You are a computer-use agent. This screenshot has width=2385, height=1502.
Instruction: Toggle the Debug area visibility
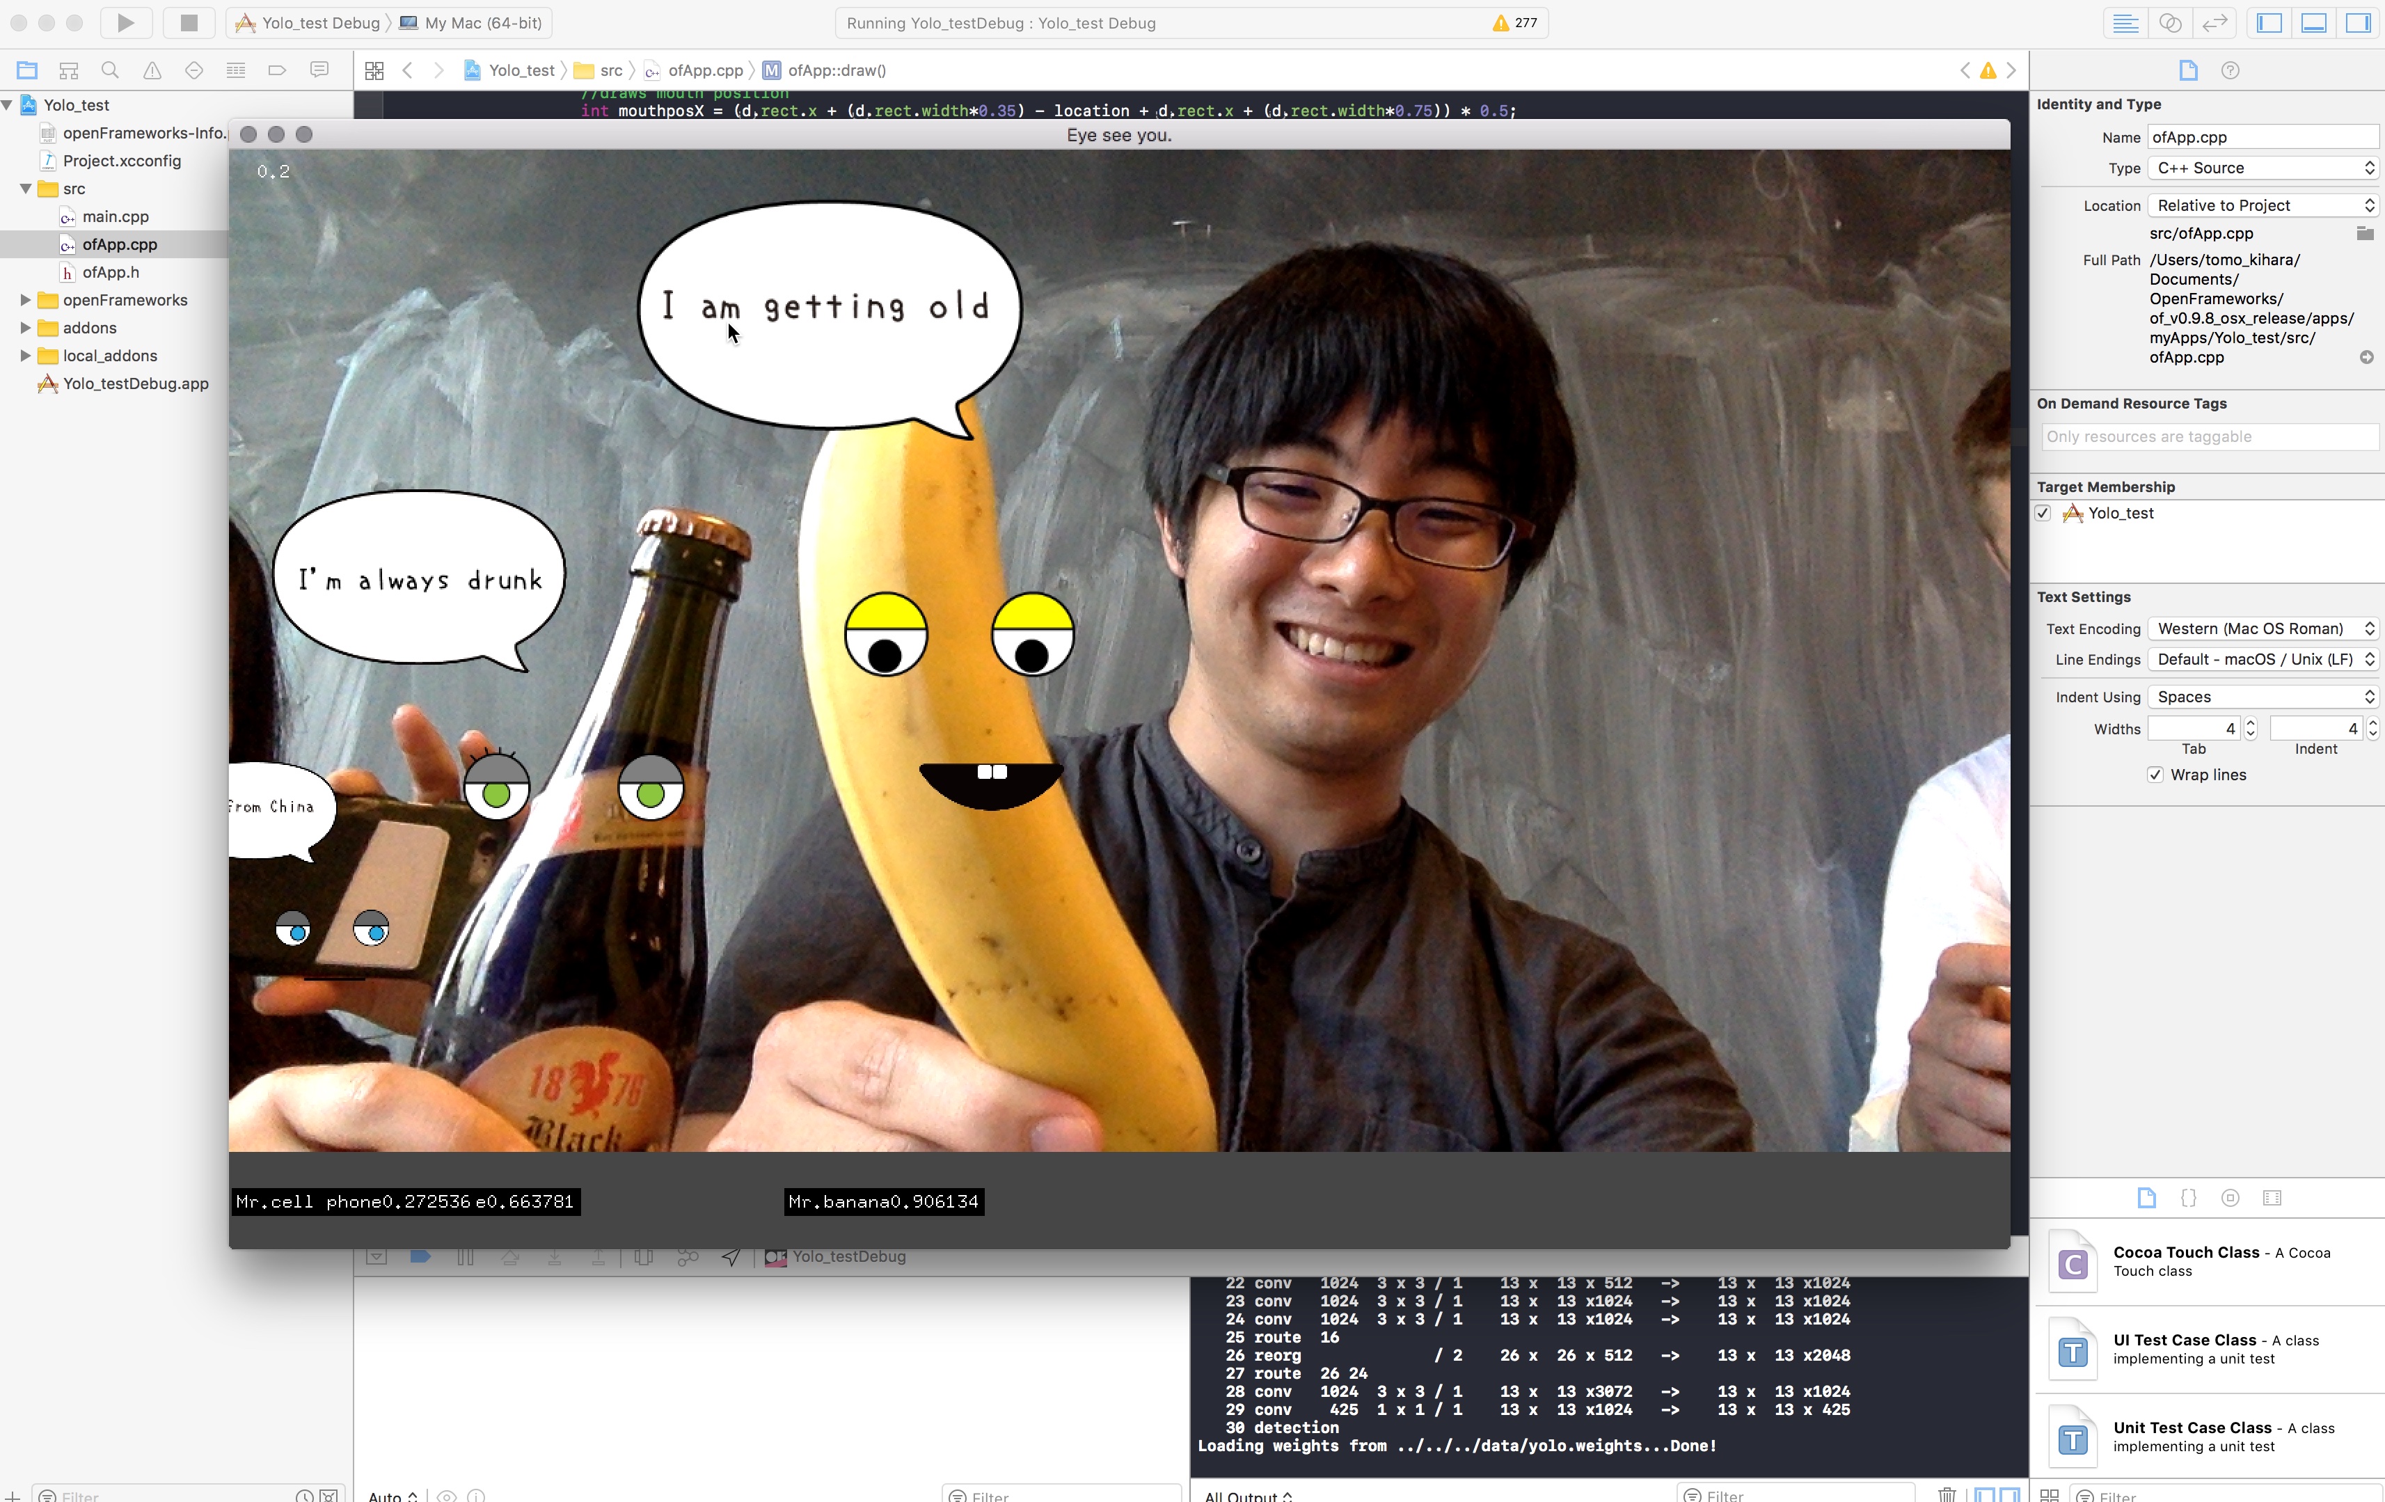point(2314,23)
